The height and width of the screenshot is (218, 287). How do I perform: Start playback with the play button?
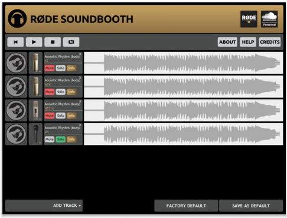pyautogui.click(x=34, y=42)
